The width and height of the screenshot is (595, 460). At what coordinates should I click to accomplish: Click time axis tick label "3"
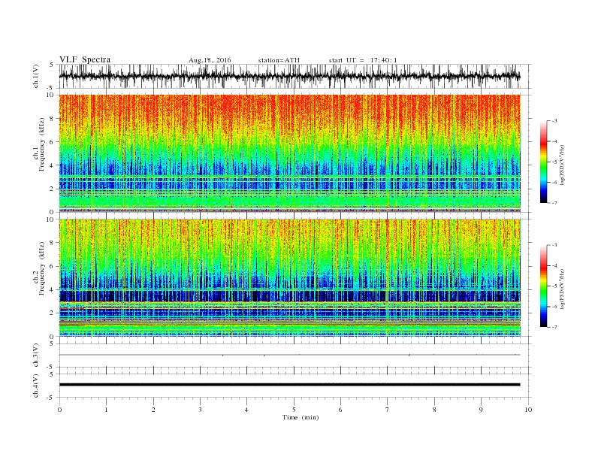coord(200,410)
